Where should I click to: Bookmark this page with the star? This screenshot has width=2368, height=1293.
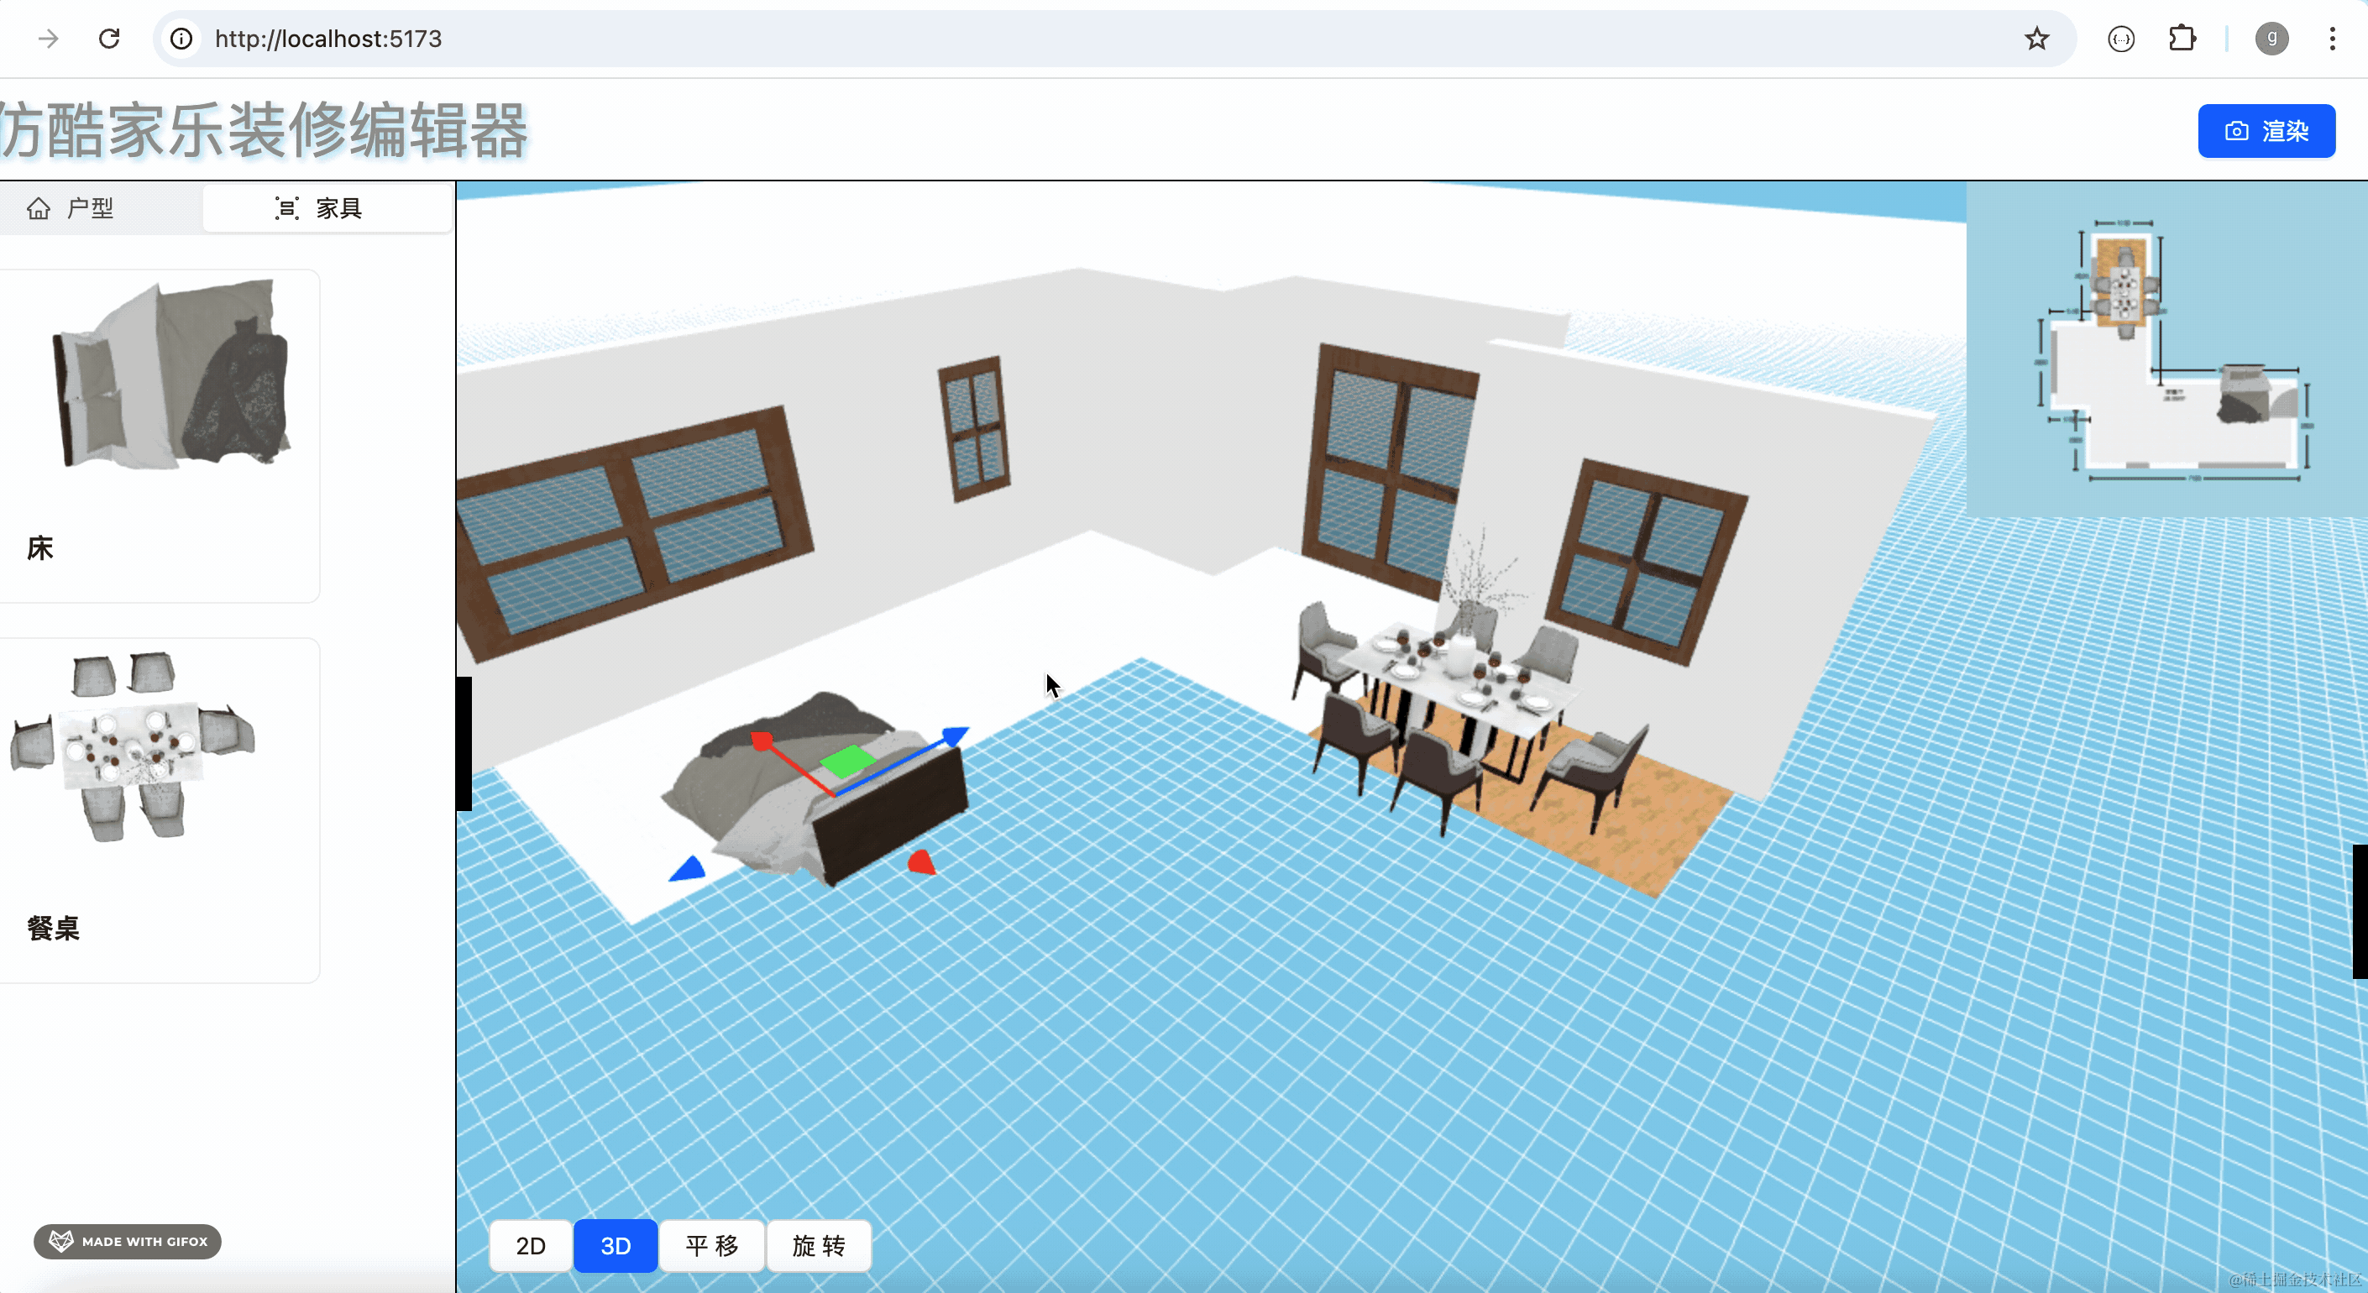pyautogui.click(x=2036, y=39)
